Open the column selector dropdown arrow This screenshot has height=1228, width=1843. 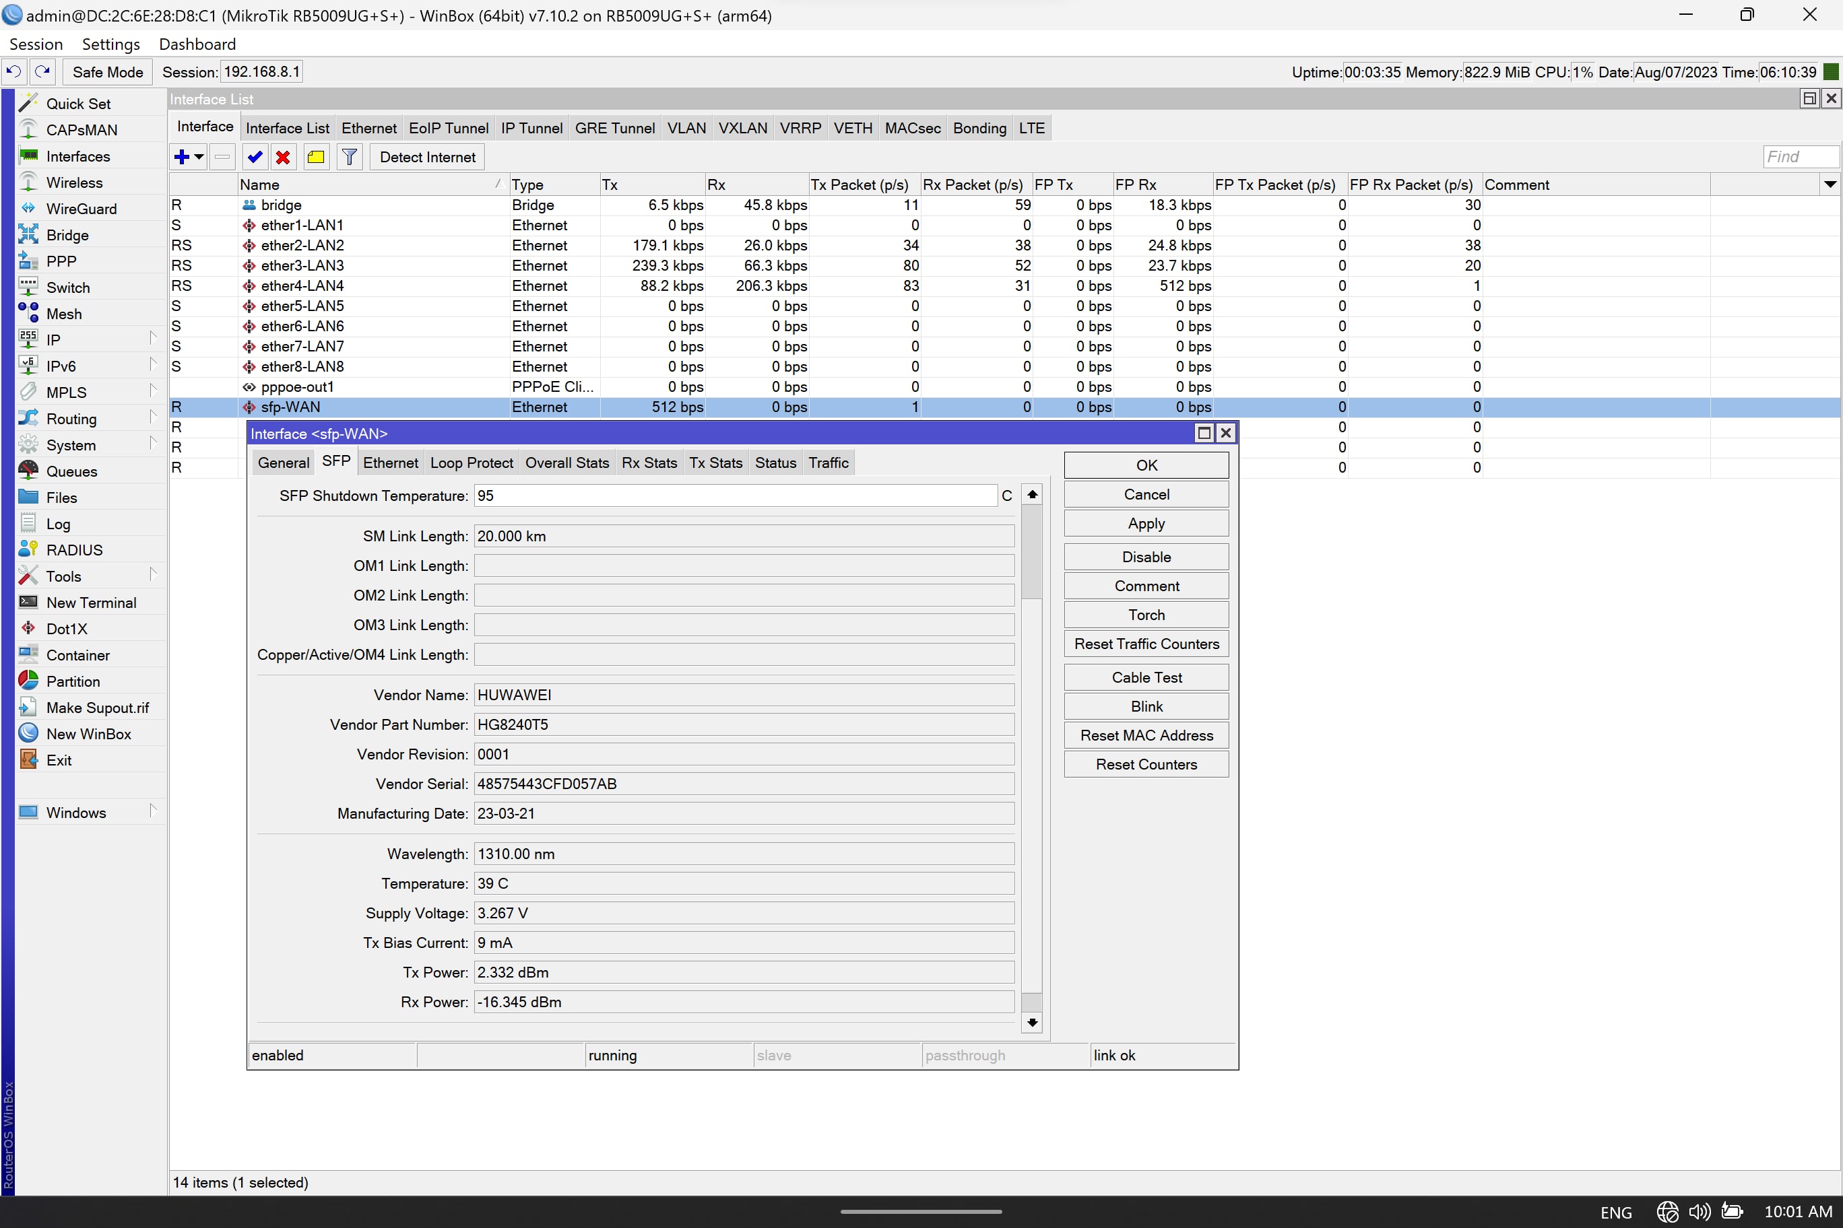pyautogui.click(x=1830, y=185)
